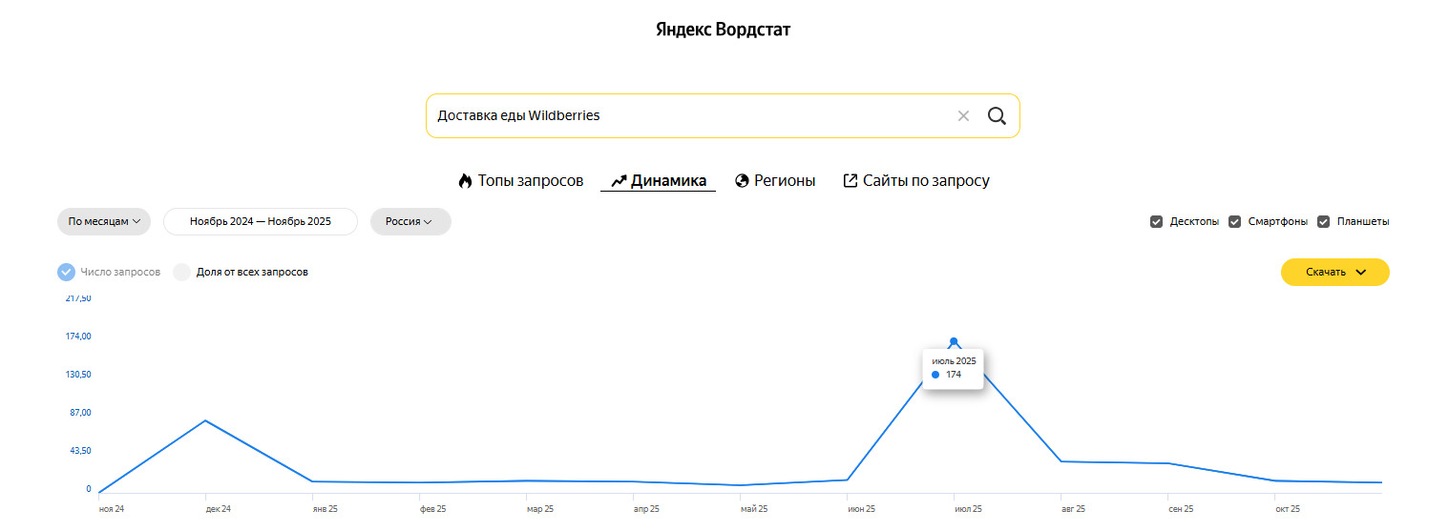Viewport: 1449px width, 531px height.
Task: Click the trend arrow icon by Динамика
Action: 619,181
